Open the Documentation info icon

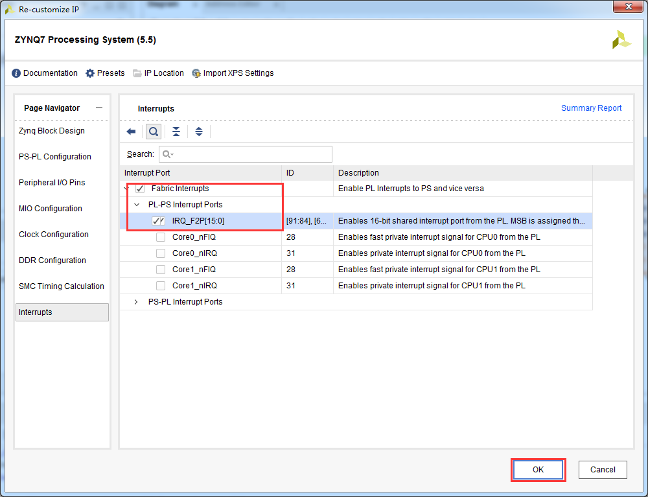(x=16, y=73)
